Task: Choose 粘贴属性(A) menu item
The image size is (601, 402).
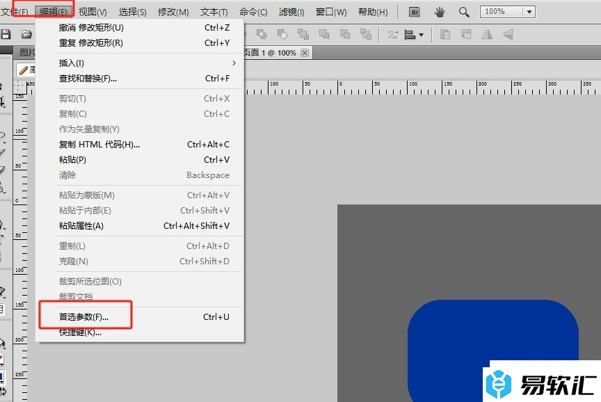Action: click(140, 226)
